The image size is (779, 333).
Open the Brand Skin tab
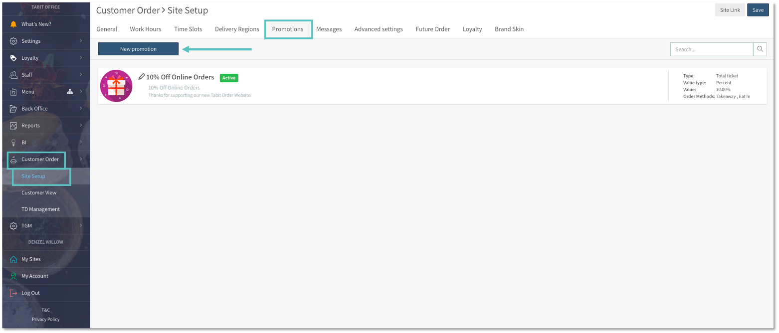[x=509, y=29]
